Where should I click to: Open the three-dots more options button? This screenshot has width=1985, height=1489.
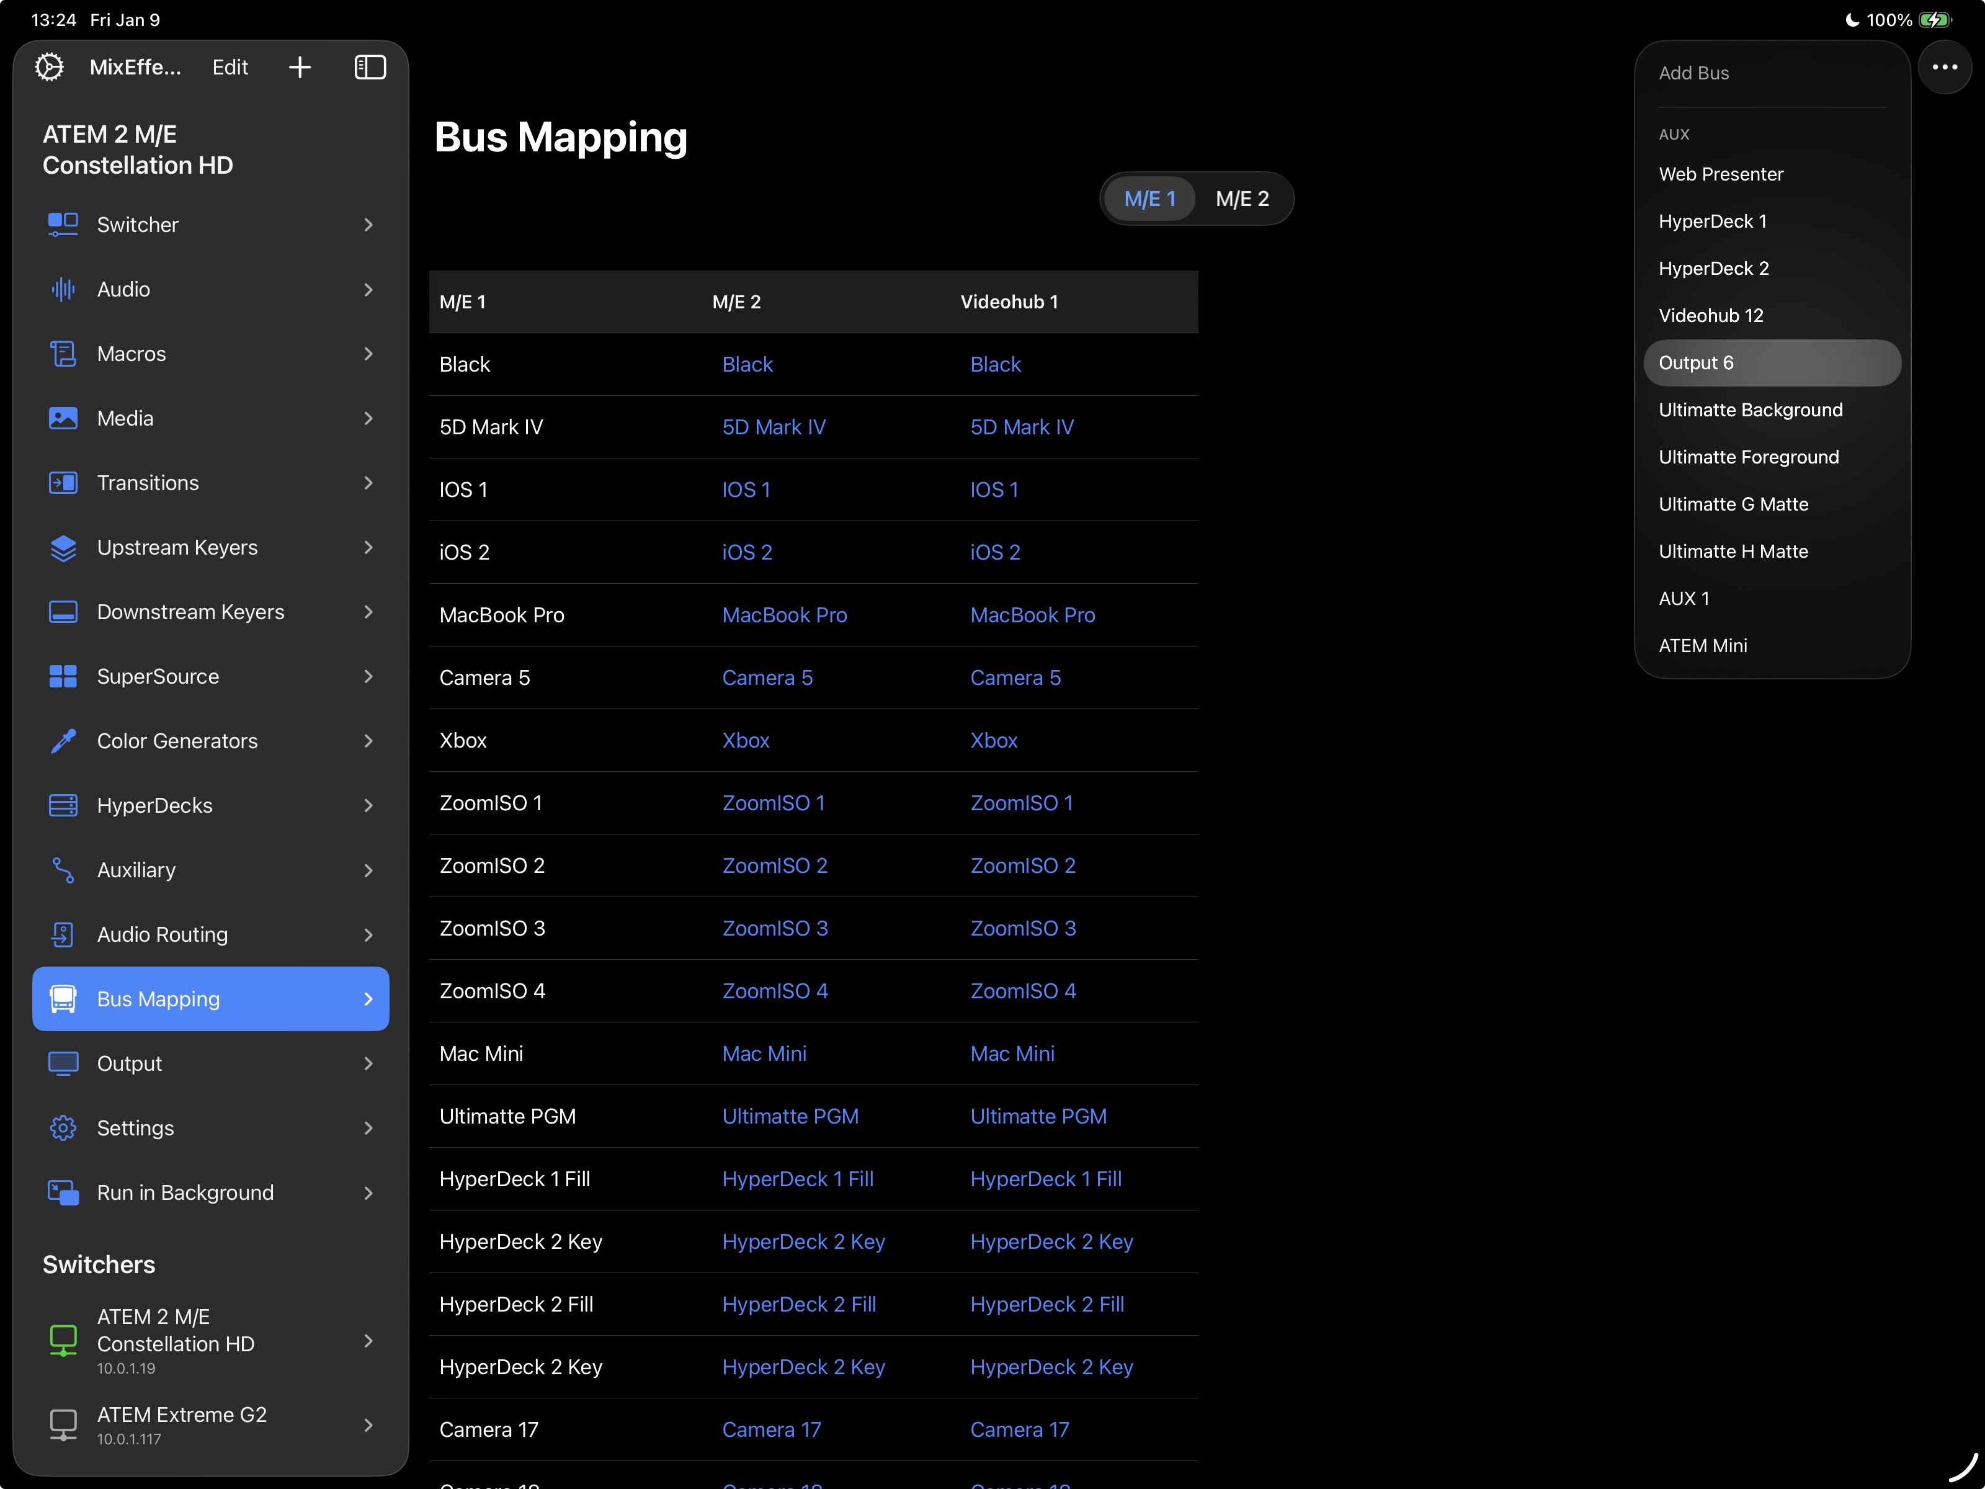point(1943,67)
